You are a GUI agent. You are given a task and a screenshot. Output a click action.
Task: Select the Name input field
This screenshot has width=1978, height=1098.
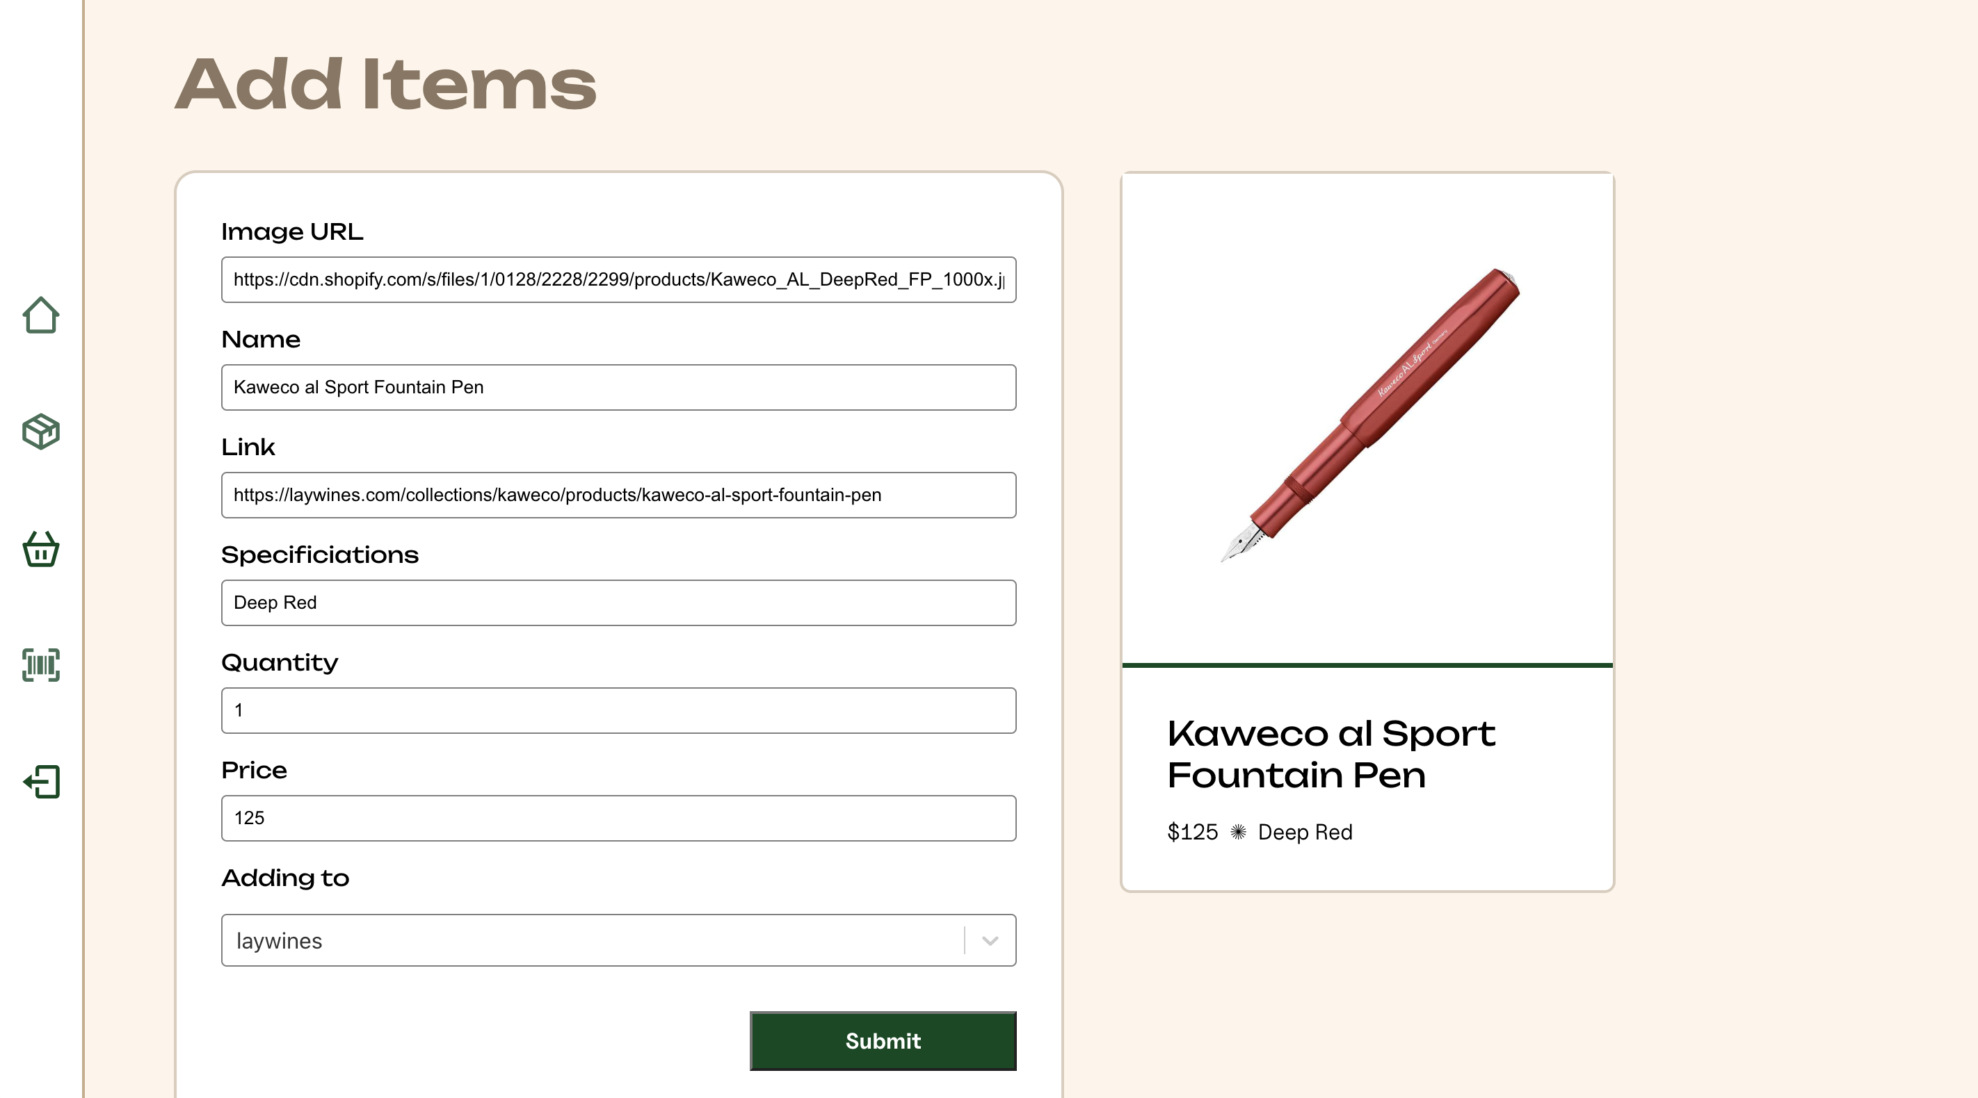pyautogui.click(x=618, y=387)
